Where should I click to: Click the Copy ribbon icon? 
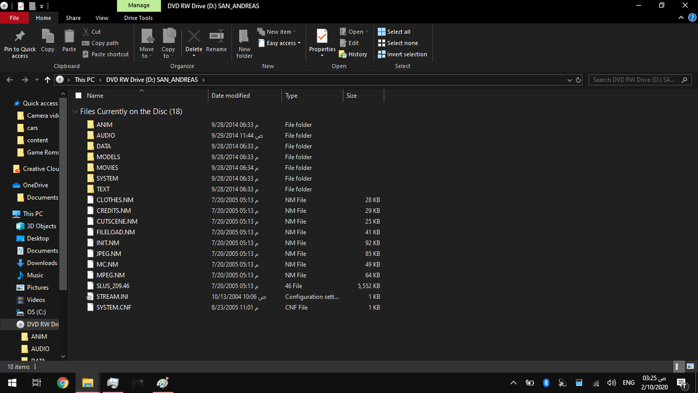(x=48, y=36)
